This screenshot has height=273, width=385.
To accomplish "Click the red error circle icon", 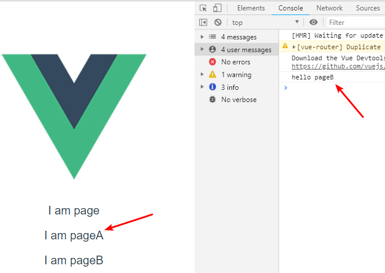I will (x=212, y=62).
